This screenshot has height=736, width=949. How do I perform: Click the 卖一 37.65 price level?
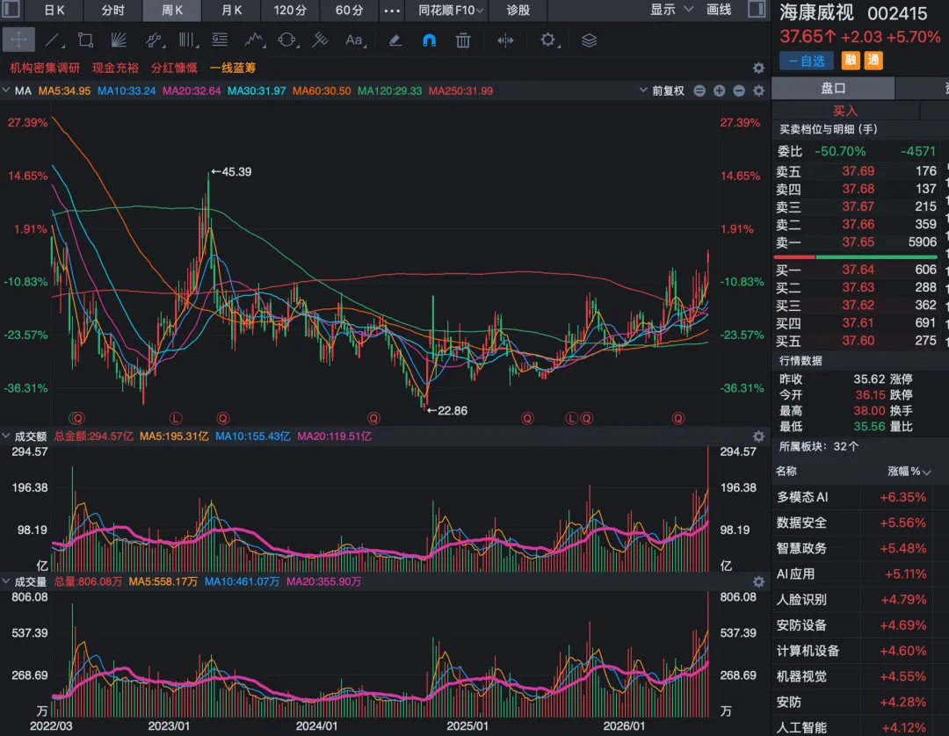857,242
